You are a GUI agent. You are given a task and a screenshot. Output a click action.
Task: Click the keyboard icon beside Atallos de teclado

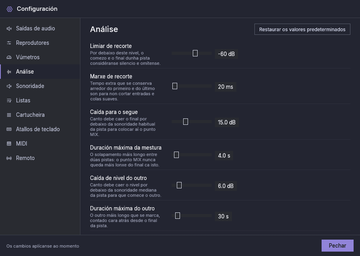coord(9,129)
